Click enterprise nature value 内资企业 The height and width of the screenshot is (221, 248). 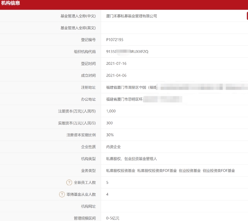tap(113, 147)
